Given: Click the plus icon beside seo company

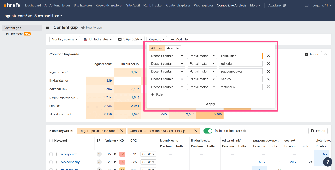Looking at the screenshot, I should [56, 162].
